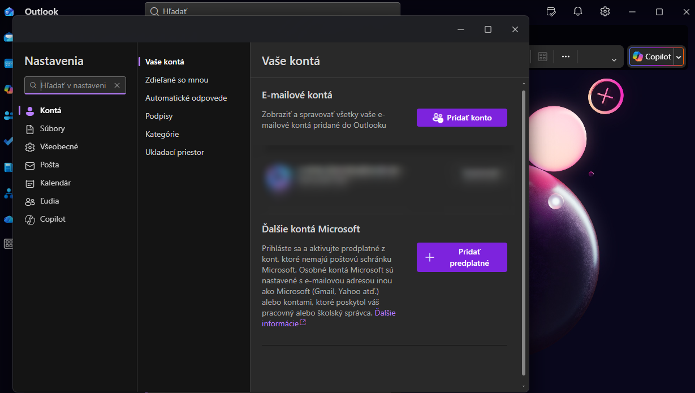Image resolution: width=695 pixels, height=393 pixels.
Task: Open the Copilot app in left rail
Action: 8,89
